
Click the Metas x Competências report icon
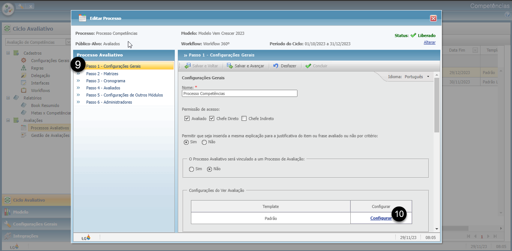24,113
